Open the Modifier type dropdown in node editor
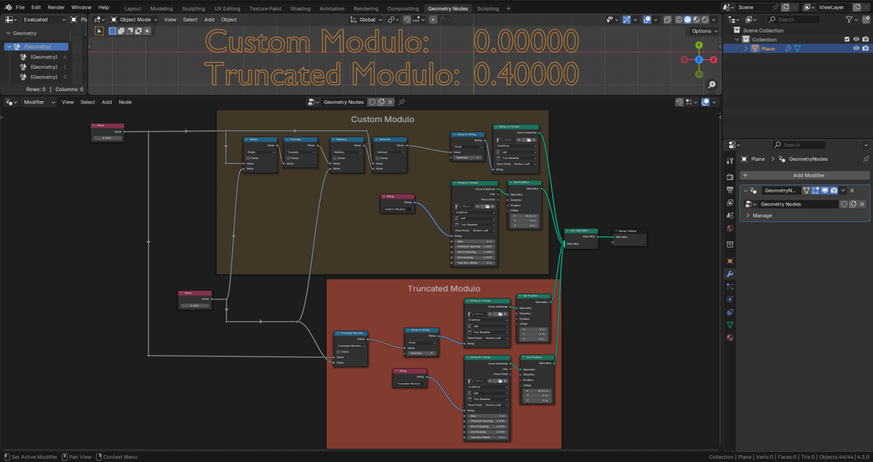Image resolution: width=873 pixels, height=462 pixels. 38,102
